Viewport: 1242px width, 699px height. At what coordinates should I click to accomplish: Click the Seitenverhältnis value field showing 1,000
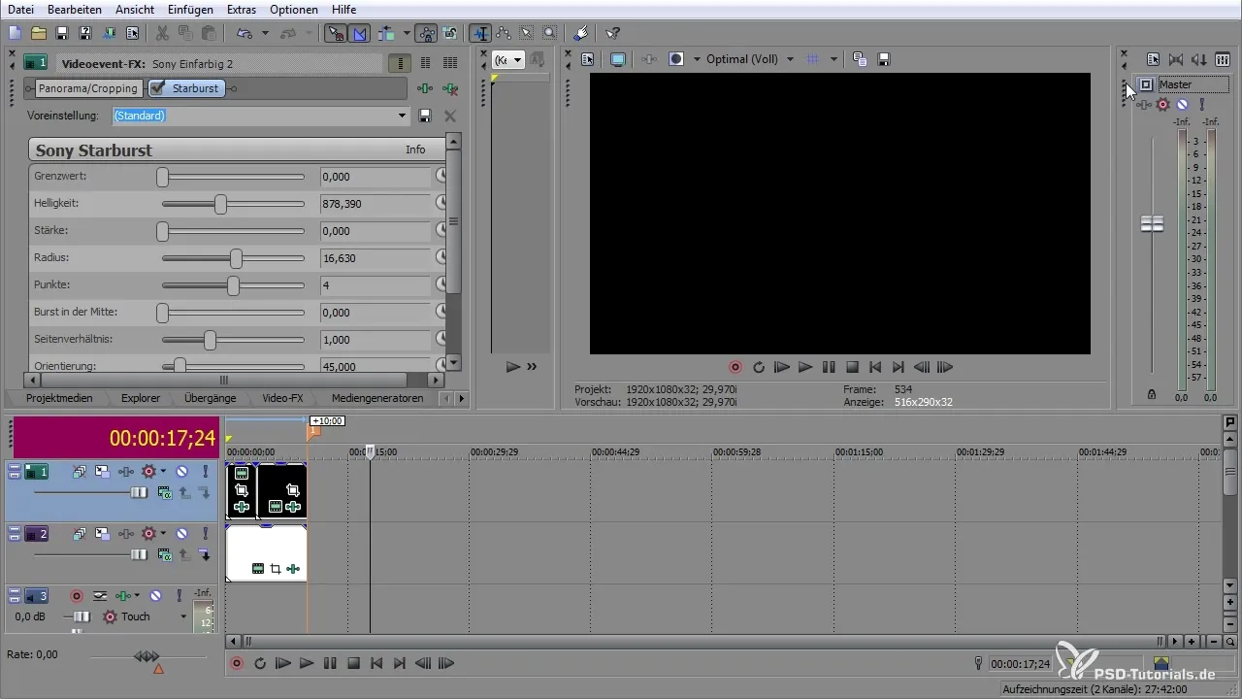375,340
